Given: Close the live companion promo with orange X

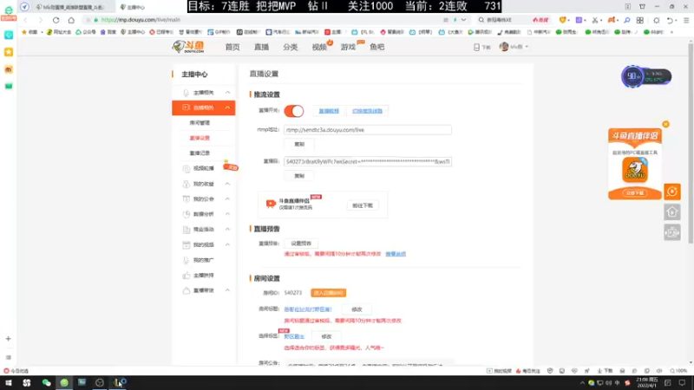Looking at the screenshot, I should pos(665,124).
